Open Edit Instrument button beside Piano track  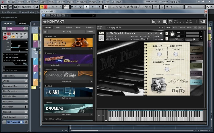coord(26,29)
